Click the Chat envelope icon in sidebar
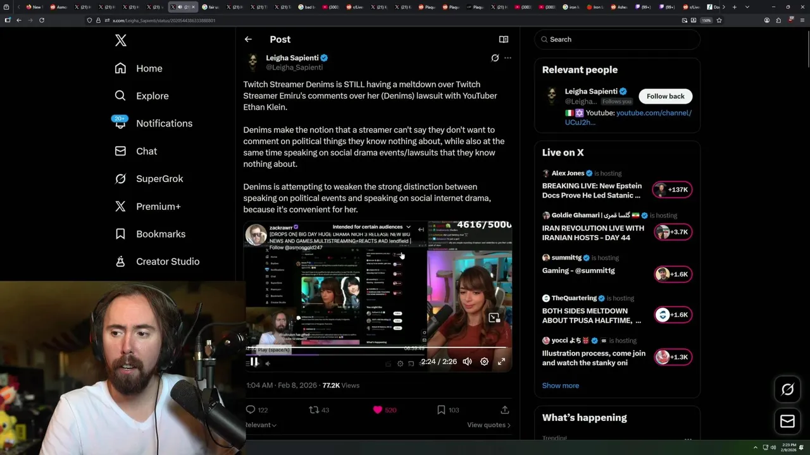The height and width of the screenshot is (455, 810). coord(120,151)
